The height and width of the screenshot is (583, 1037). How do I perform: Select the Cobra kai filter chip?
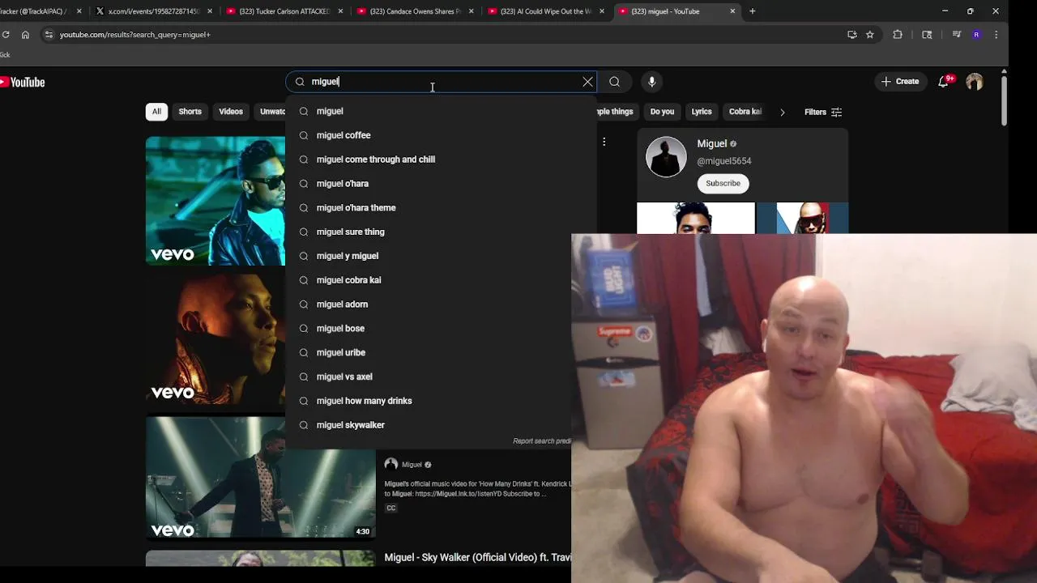point(744,112)
